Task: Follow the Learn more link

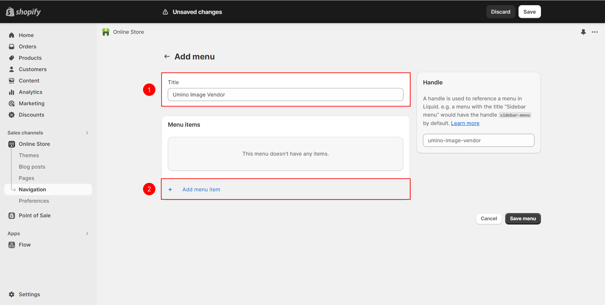Action: coord(465,123)
